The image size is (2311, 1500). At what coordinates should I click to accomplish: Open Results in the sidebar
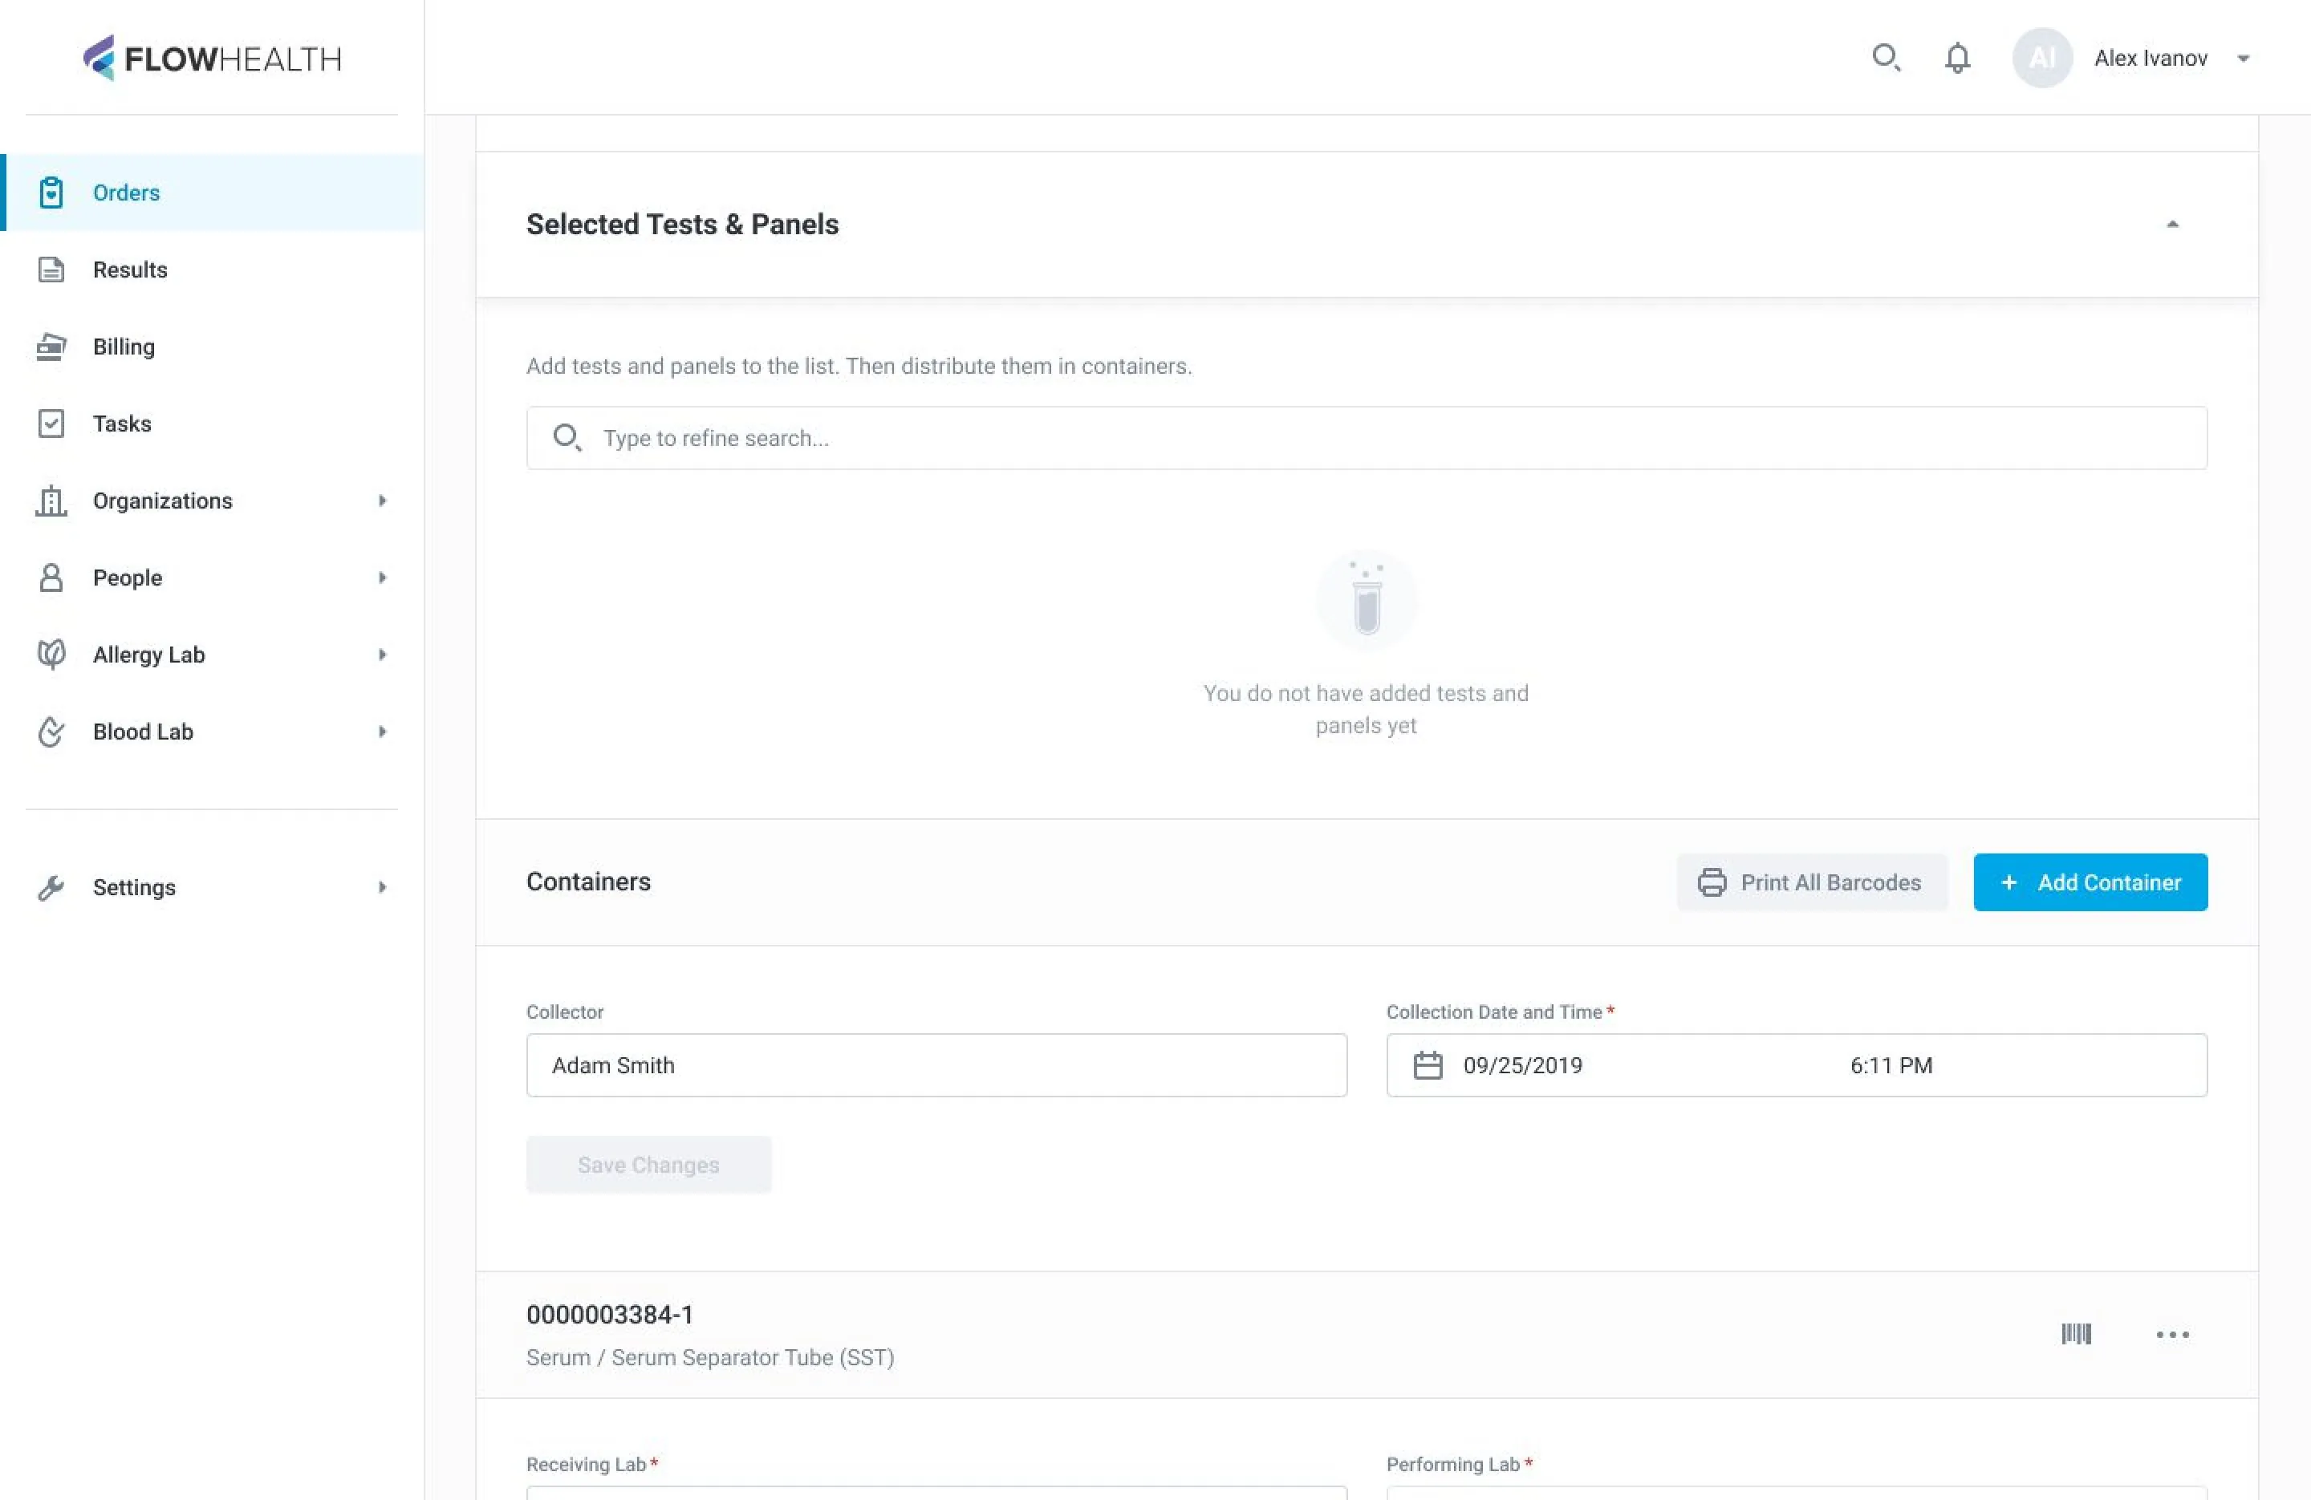[x=213, y=269]
